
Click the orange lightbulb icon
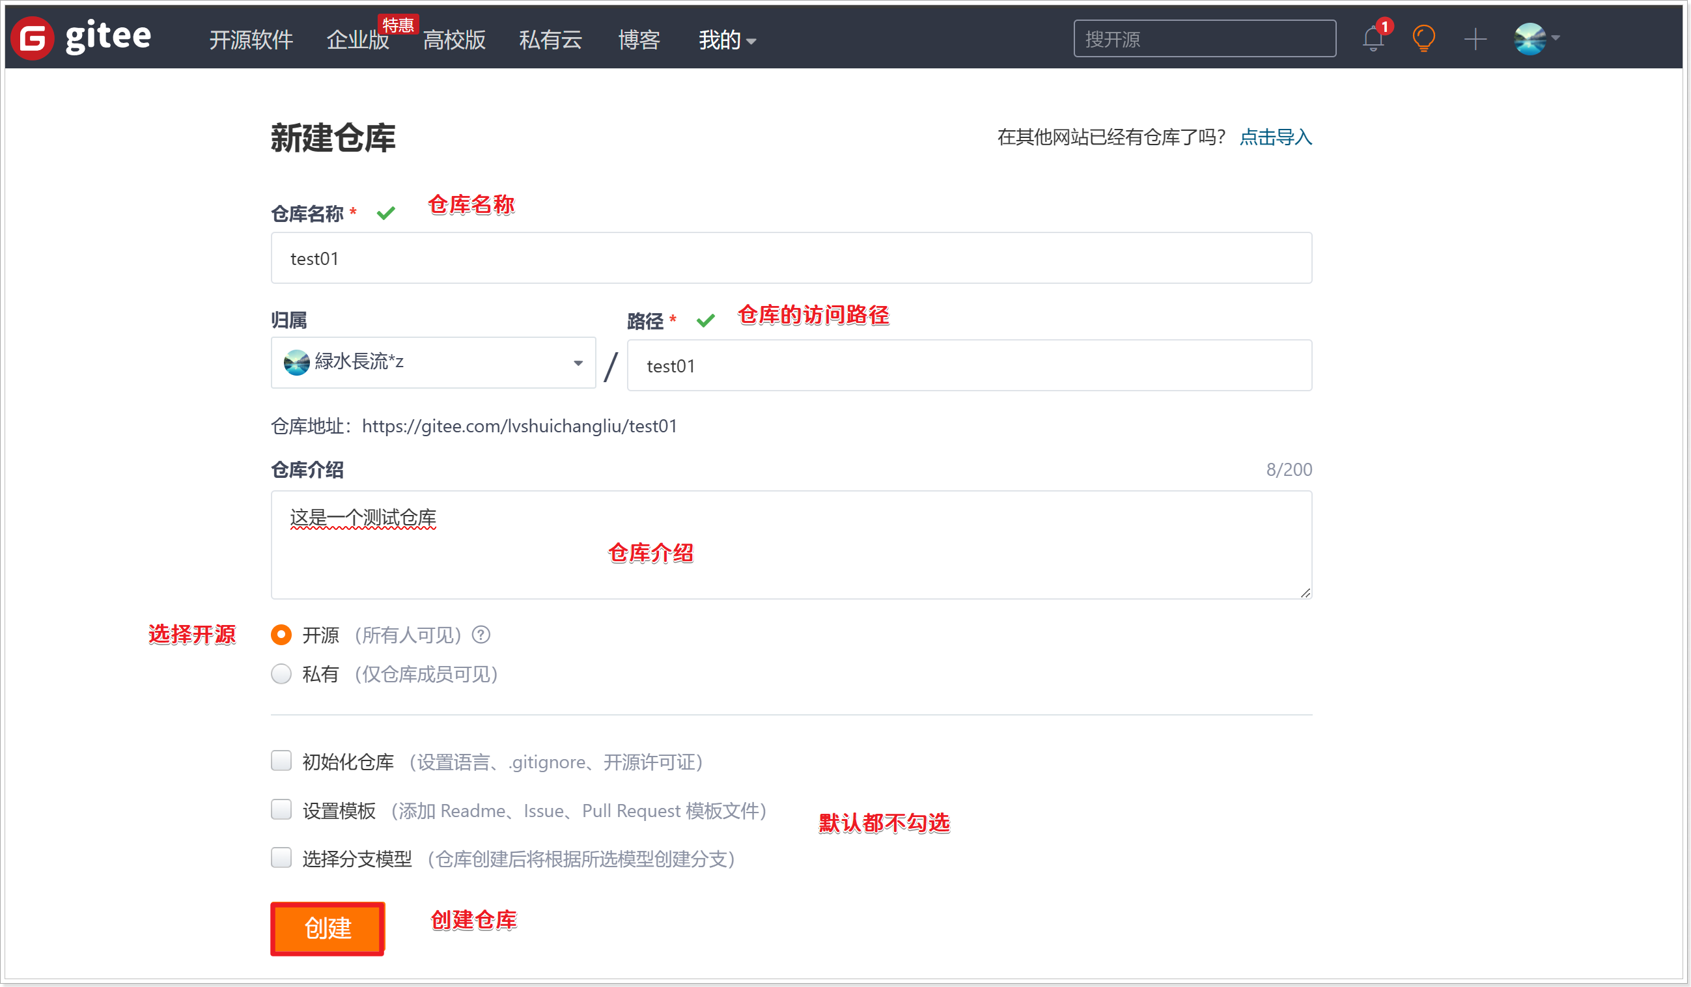1423,39
